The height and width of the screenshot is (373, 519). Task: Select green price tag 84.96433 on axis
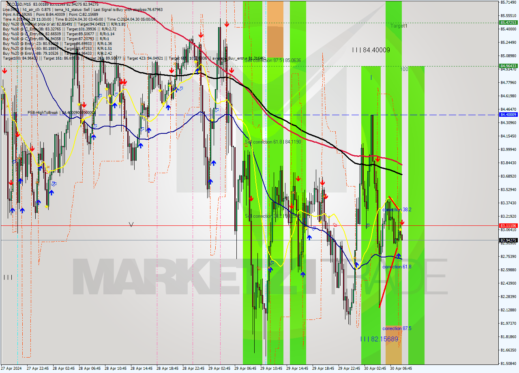[x=508, y=66]
